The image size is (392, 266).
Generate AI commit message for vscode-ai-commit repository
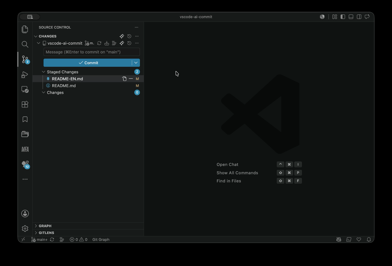click(x=122, y=43)
